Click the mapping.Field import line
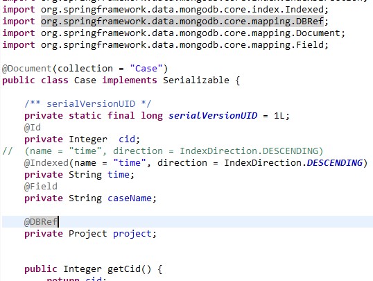 point(165,45)
